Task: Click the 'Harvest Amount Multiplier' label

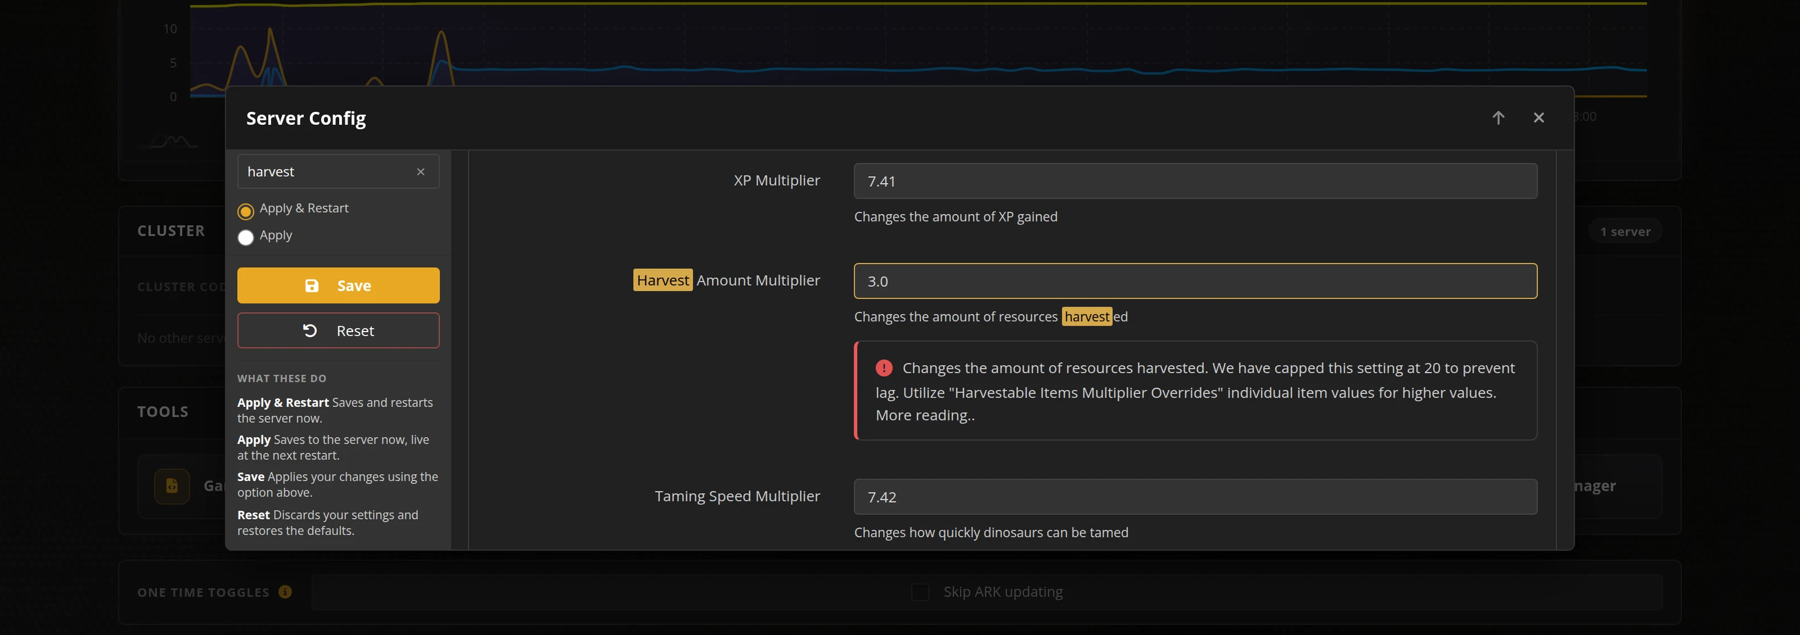Action: 727,280
